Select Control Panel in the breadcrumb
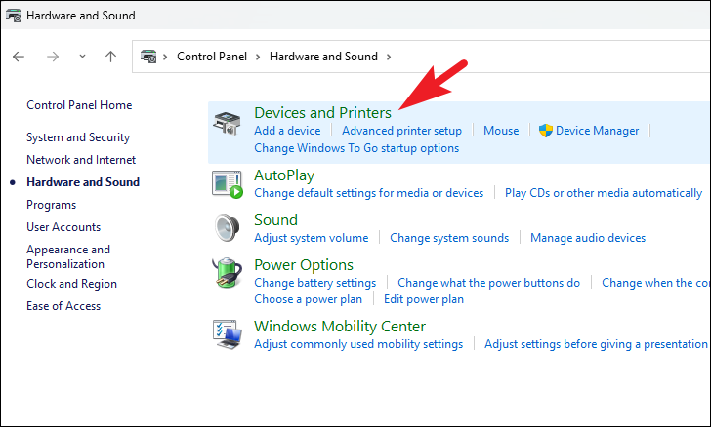711x427 pixels. [212, 57]
